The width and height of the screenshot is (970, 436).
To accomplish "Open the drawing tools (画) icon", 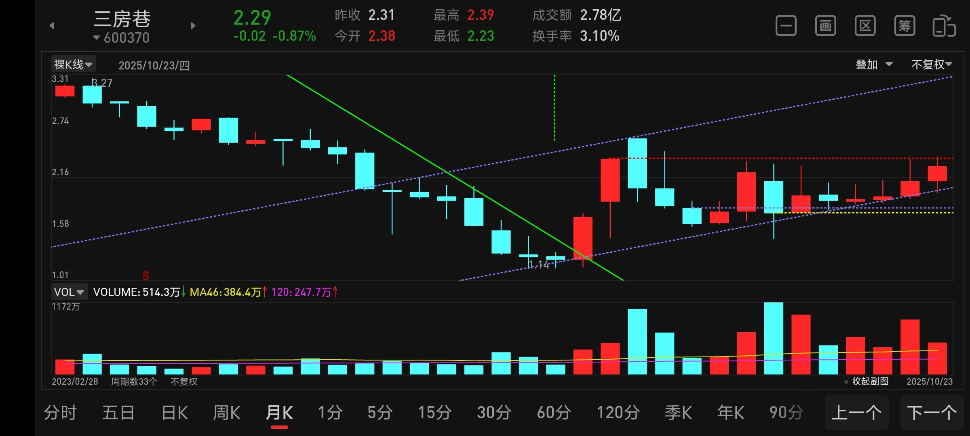I will [x=825, y=26].
